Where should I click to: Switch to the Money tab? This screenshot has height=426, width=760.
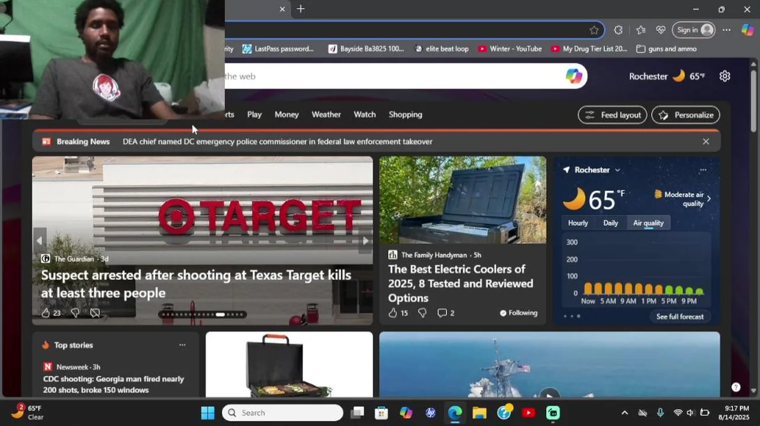pyautogui.click(x=286, y=115)
